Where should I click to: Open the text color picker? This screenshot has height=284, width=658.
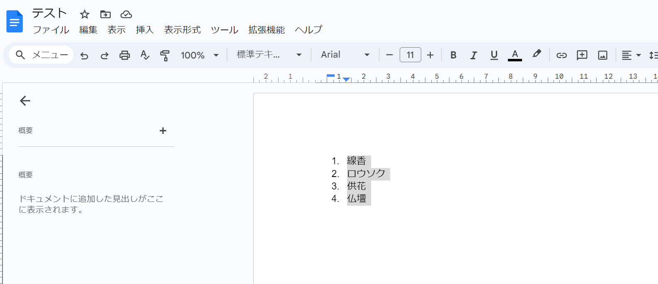(515, 55)
